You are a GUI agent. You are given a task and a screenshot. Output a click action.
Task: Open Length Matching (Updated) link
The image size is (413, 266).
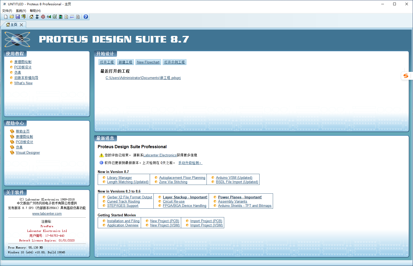(128, 182)
